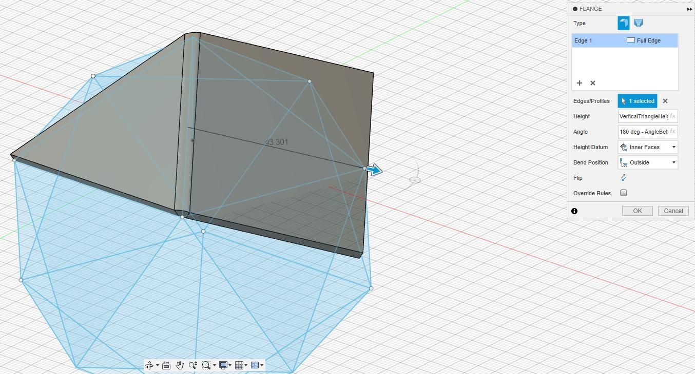The height and width of the screenshot is (374, 695).
Task: Open the Height Datum dropdown
Action: click(648, 147)
